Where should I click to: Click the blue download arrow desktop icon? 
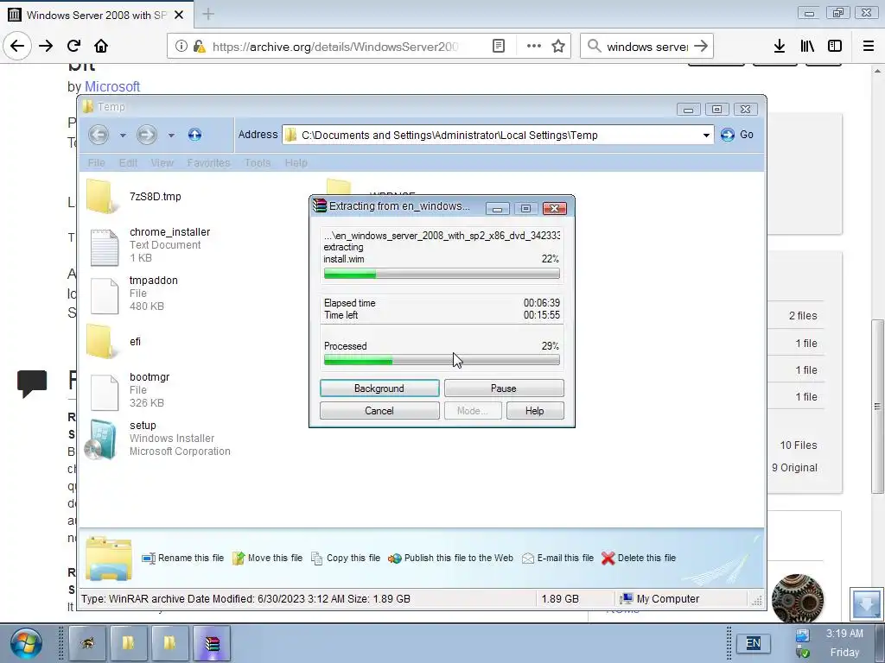[866, 604]
